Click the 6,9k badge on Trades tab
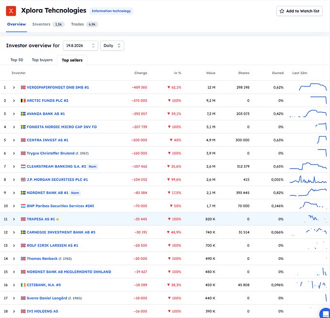The width and height of the screenshot is (330, 318). pyautogui.click(x=92, y=24)
